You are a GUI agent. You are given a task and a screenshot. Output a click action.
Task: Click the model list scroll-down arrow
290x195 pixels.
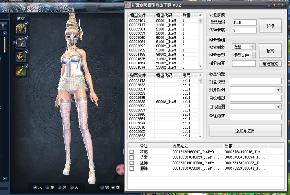pyautogui.click(x=200, y=66)
